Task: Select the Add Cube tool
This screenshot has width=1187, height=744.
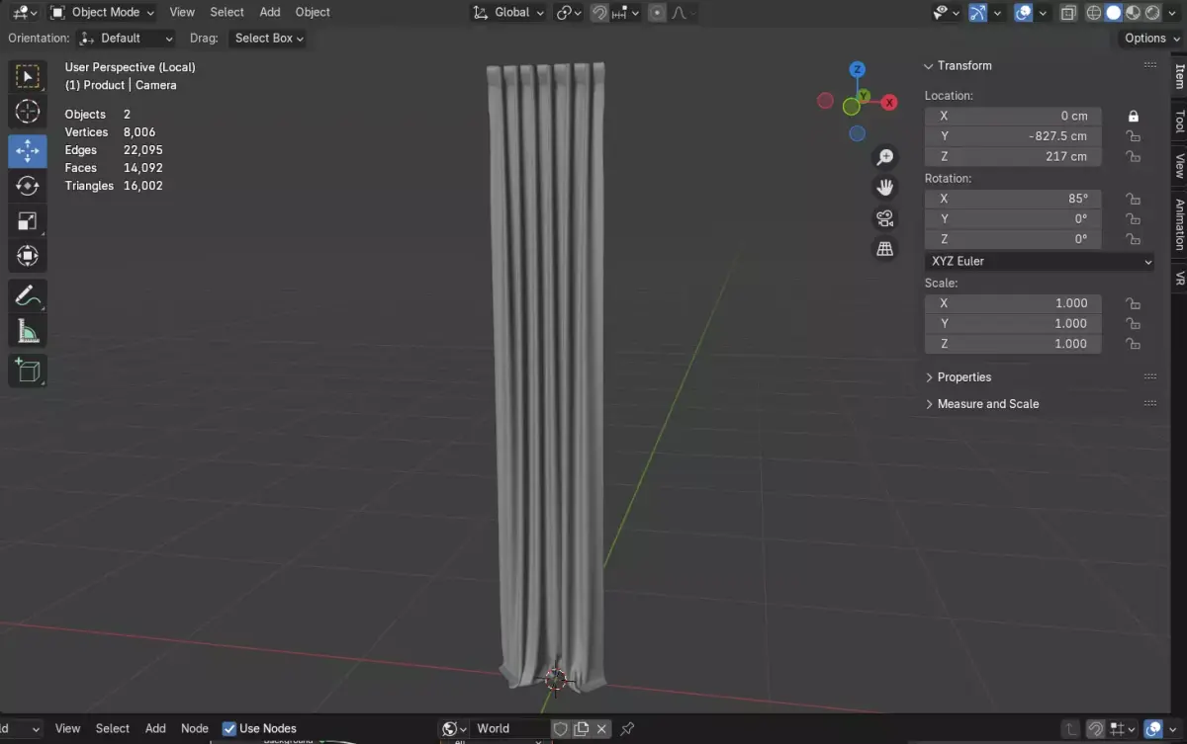Action: [x=28, y=371]
